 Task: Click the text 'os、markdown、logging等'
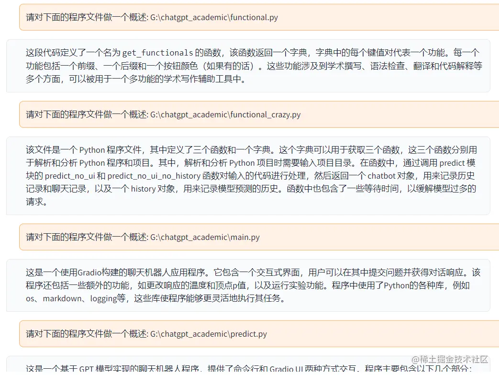click(76, 298)
